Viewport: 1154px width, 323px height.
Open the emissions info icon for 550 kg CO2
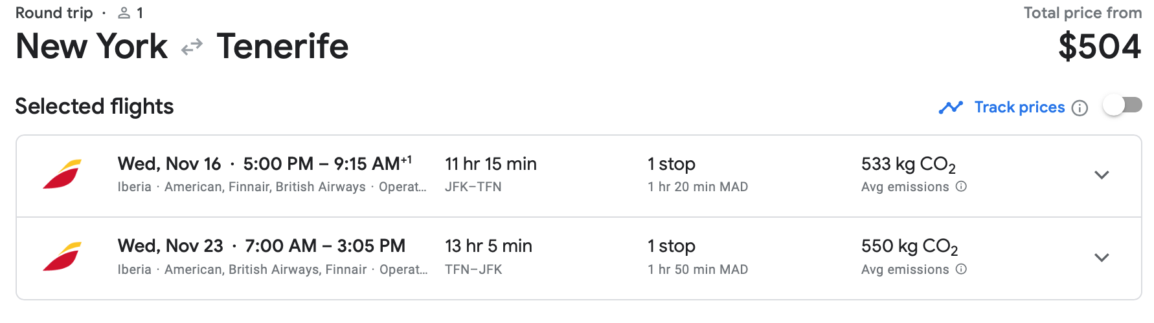pos(962,269)
